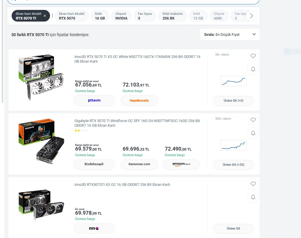Toggle the Fan Sayısı 3 filter chip
The image size is (301, 238).
(x=145, y=16)
